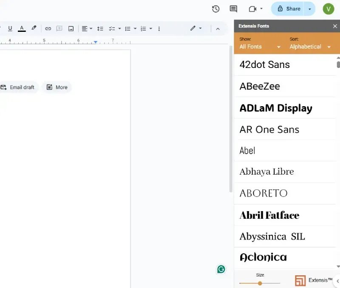Screen dimensions: 340x288
Task: Hide the menus with up chevron
Action: pyautogui.click(x=218, y=29)
